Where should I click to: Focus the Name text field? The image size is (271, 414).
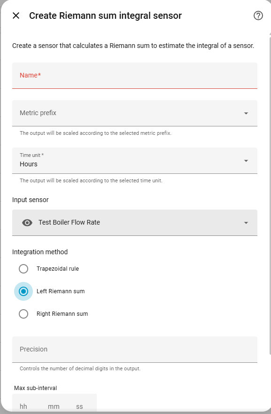[135, 76]
